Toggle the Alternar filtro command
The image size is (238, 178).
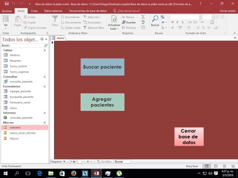pos(94,28)
